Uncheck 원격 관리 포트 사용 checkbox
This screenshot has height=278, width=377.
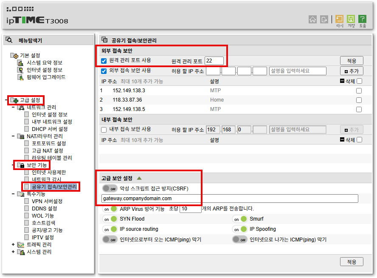104,61
